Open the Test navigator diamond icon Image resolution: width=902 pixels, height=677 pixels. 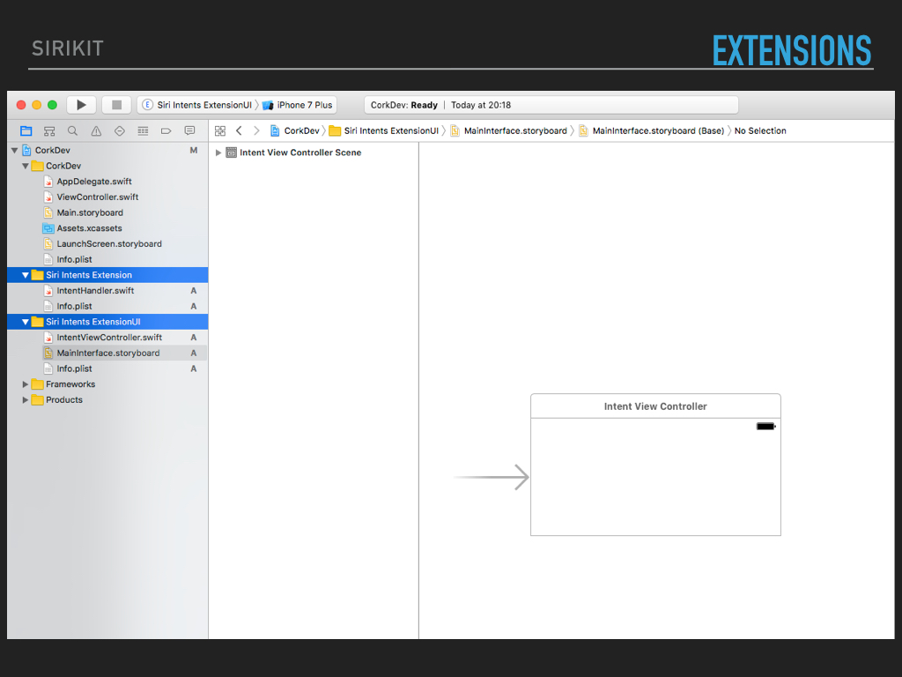click(x=120, y=131)
